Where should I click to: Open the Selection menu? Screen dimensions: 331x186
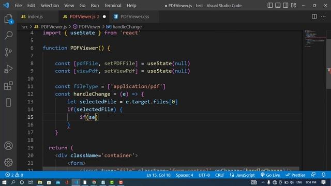tap(50, 5)
